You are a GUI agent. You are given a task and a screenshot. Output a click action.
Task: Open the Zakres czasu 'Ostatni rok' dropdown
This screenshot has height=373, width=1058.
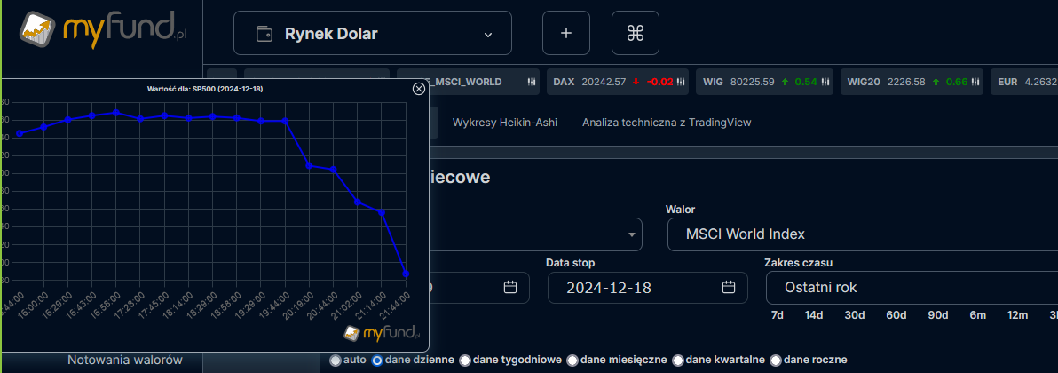pyautogui.click(x=911, y=288)
